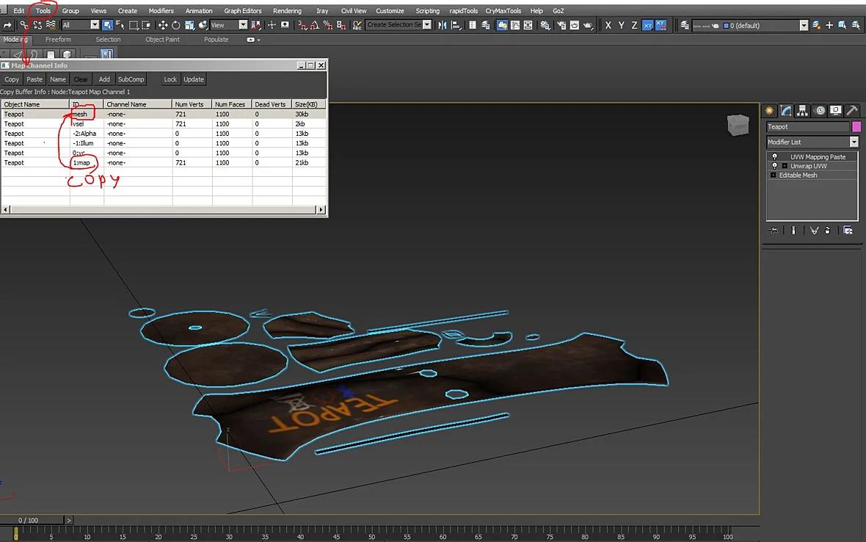Open reference coordinate View dropdown

click(243, 25)
